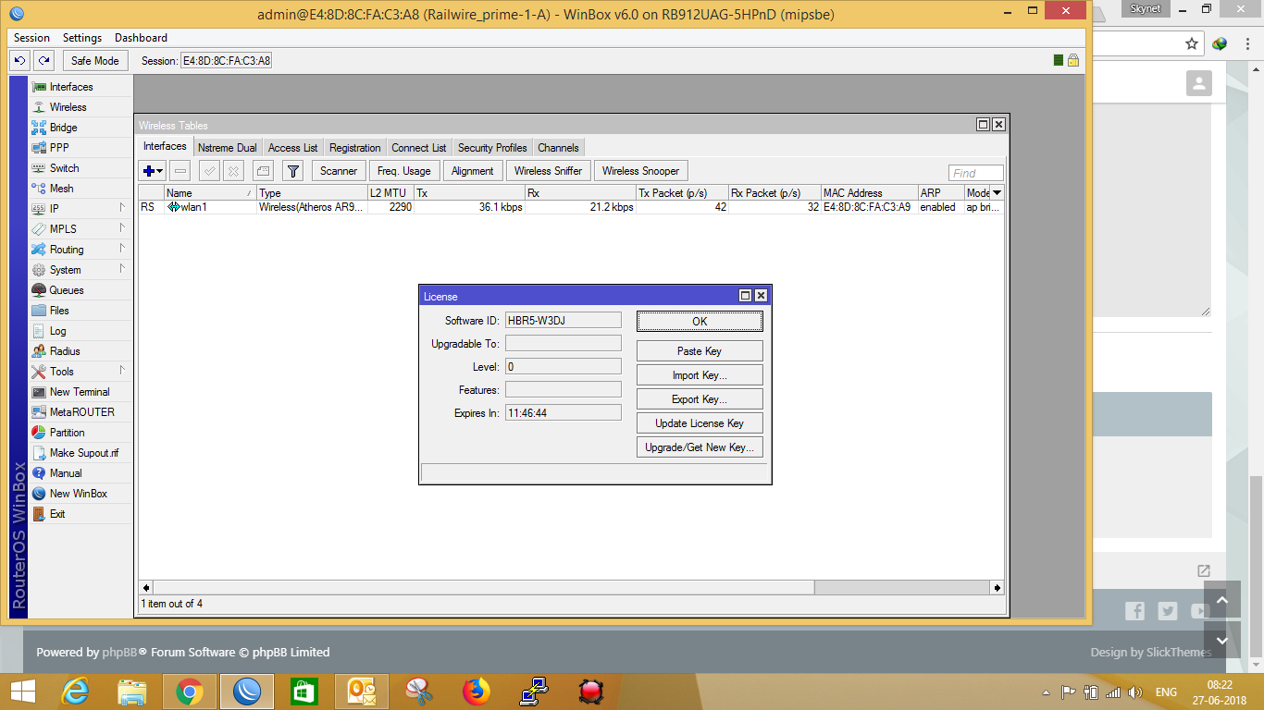Click the Paste Key button
The height and width of the screenshot is (710, 1264).
click(700, 351)
